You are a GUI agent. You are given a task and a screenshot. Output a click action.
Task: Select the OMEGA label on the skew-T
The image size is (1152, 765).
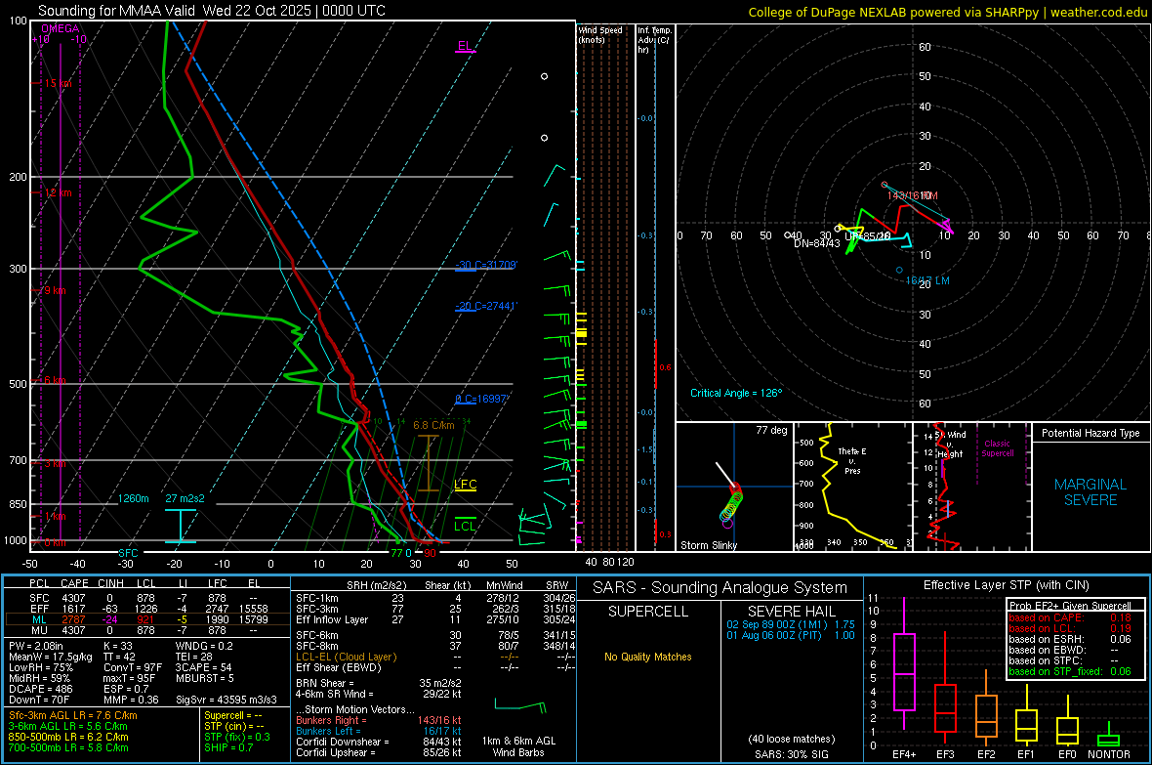[60, 28]
